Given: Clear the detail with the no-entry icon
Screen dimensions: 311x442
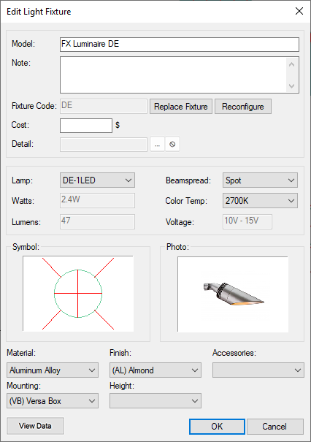Looking at the screenshot, I should coord(172,145).
